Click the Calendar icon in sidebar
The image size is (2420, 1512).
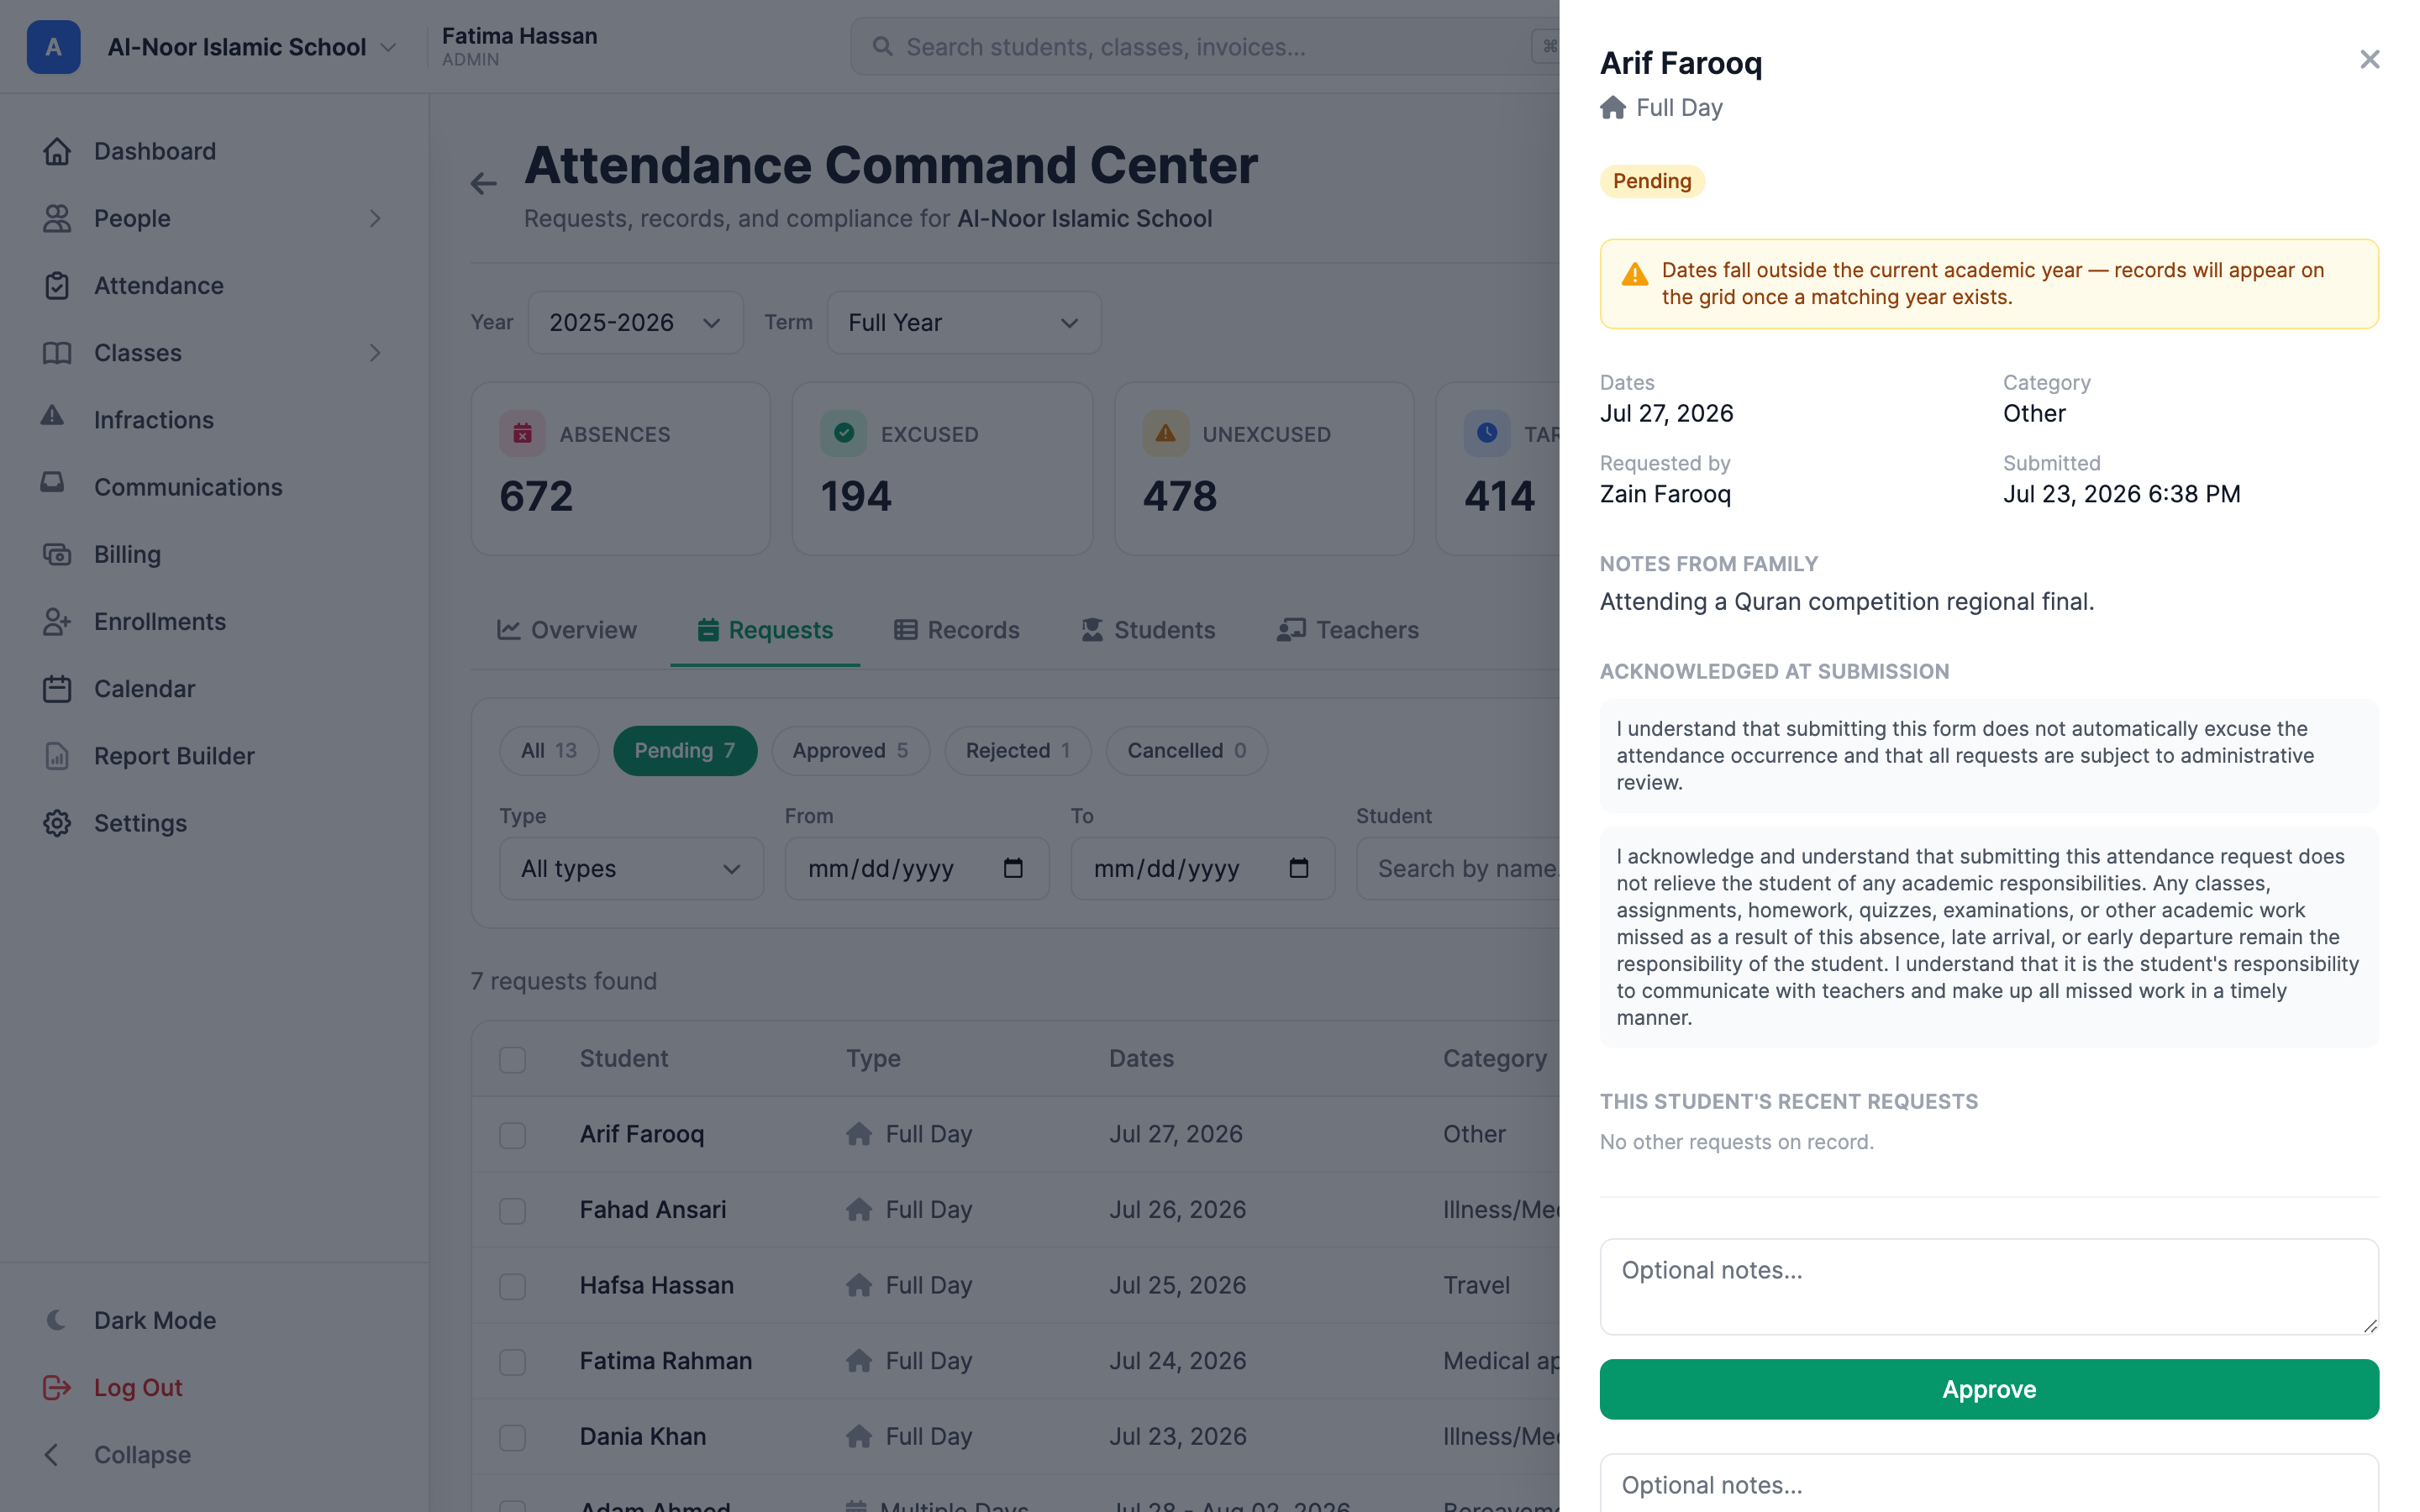57,689
